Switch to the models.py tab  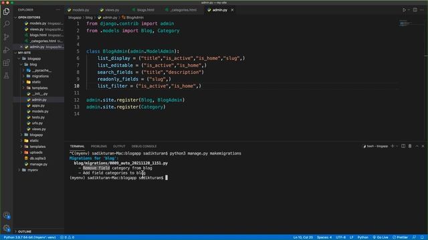point(78,10)
